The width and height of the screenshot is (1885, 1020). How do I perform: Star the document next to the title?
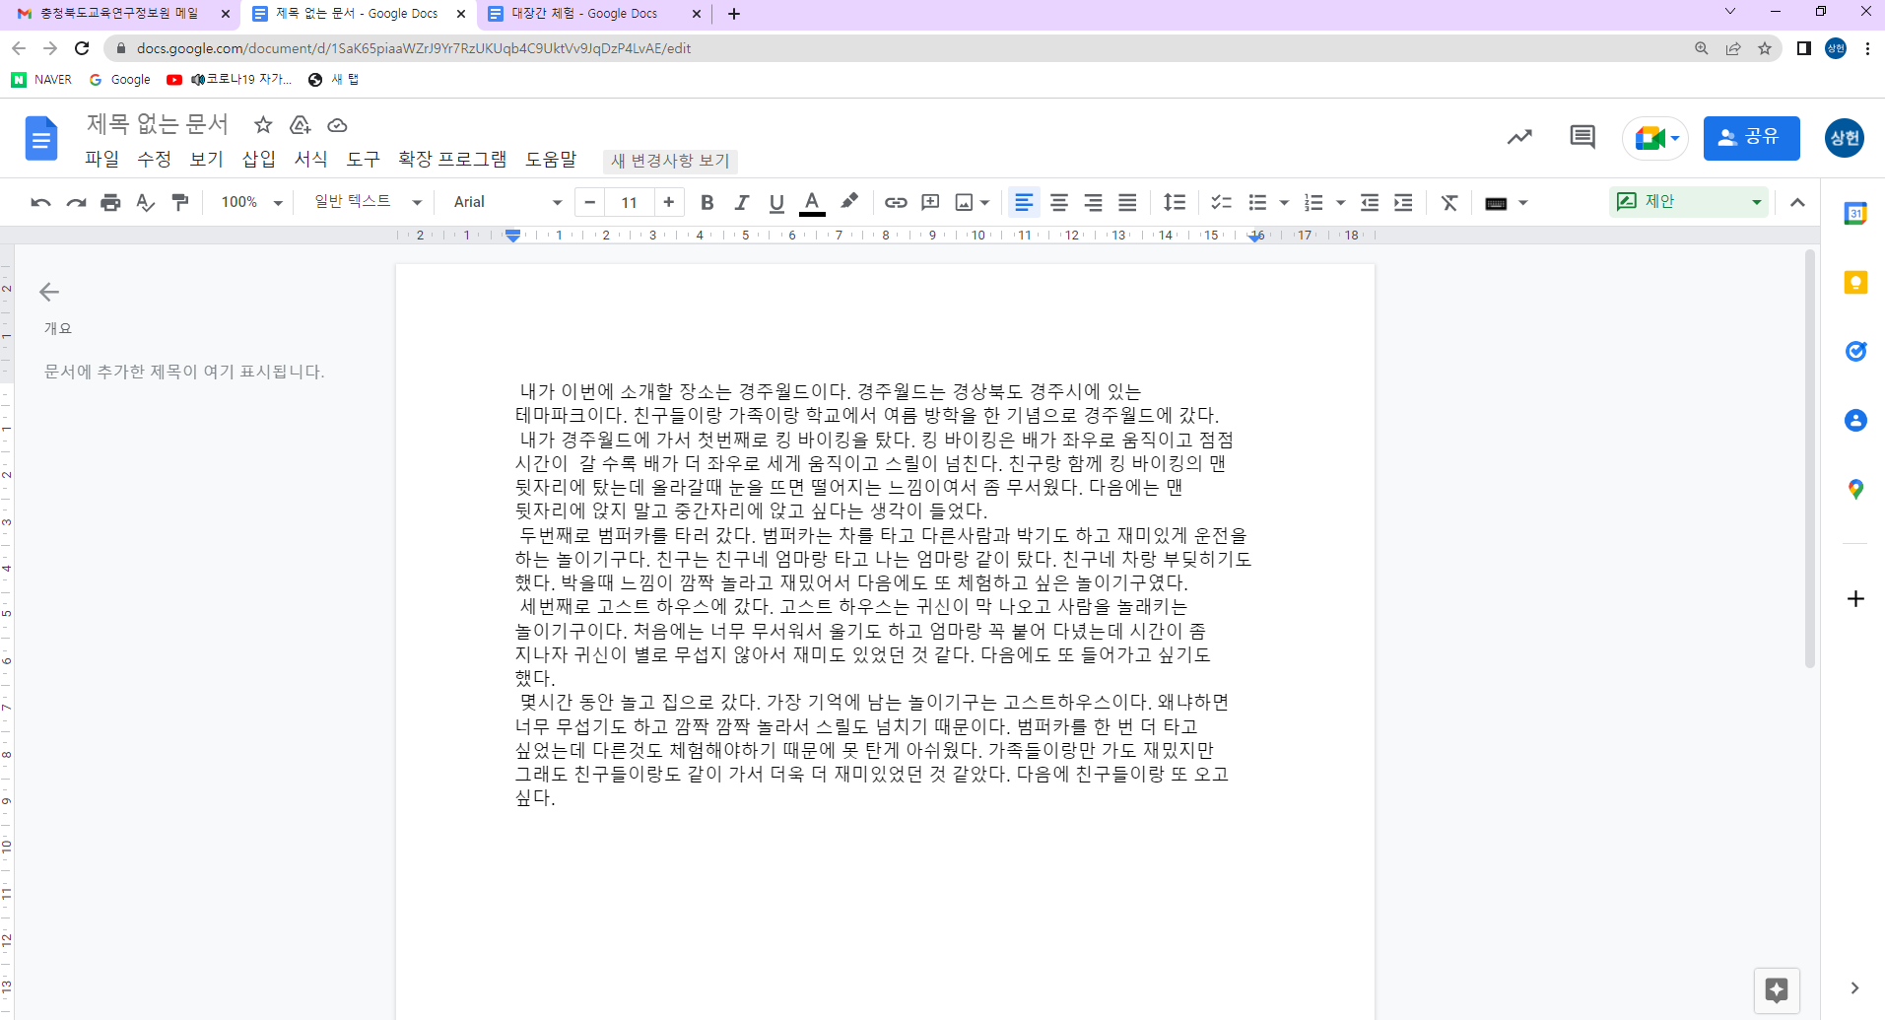click(x=263, y=125)
